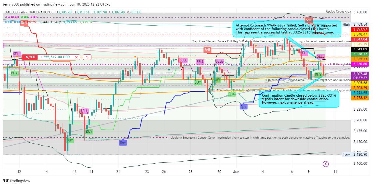Click the High 3,403.54 axis marker
This screenshot has height=186, width=373.
point(356,24)
